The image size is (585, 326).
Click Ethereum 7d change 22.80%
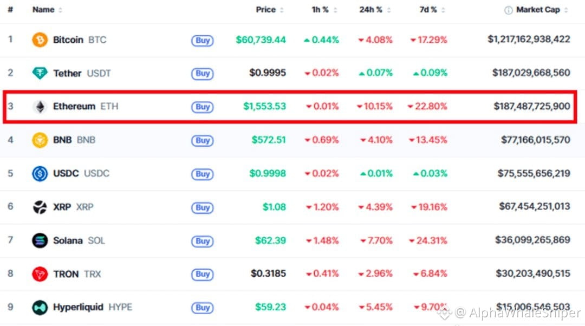[x=427, y=106]
